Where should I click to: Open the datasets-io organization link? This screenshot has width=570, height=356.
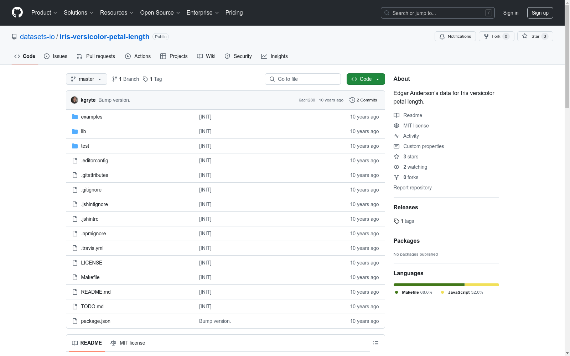click(x=37, y=37)
